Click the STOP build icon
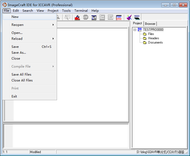The image size is (190, 156). click(86, 18)
